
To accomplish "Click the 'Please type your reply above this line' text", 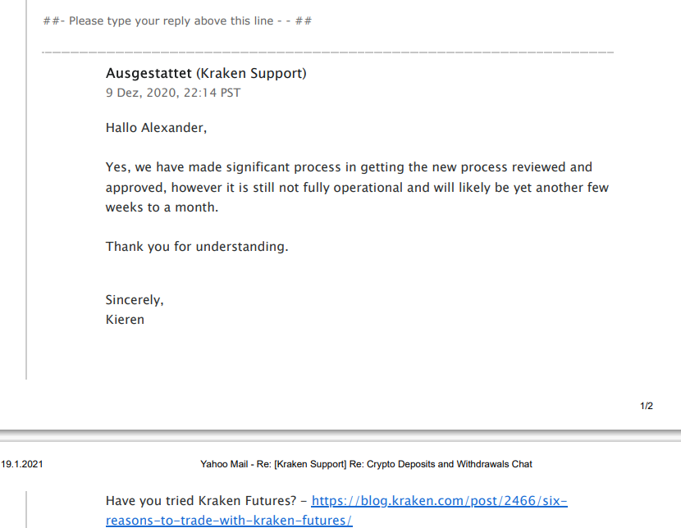I will pyautogui.click(x=171, y=20).
